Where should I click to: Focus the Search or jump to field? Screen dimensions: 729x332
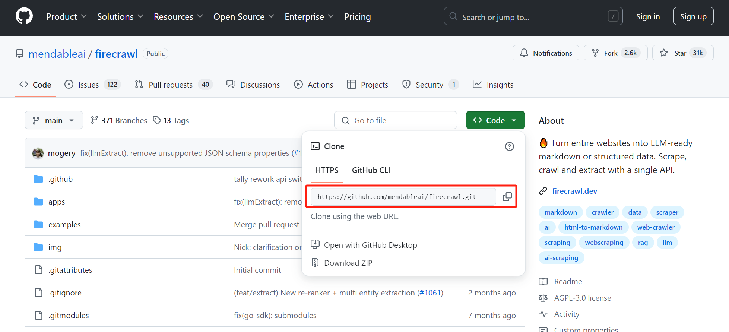[533, 16]
